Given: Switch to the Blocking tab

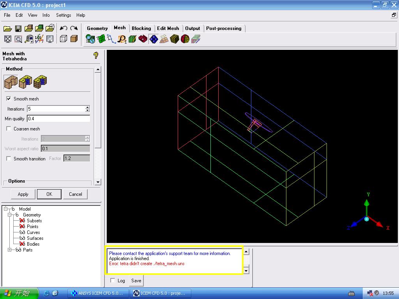Looking at the screenshot, I should pos(141,28).
